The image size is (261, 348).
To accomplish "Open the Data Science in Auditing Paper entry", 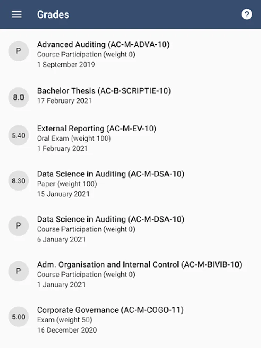I will coord(111,174).
